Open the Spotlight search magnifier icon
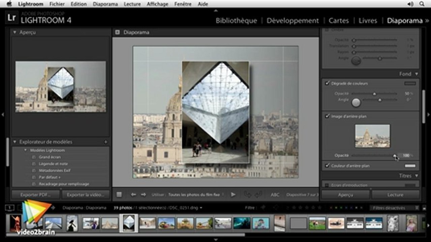 click(422, 4)
